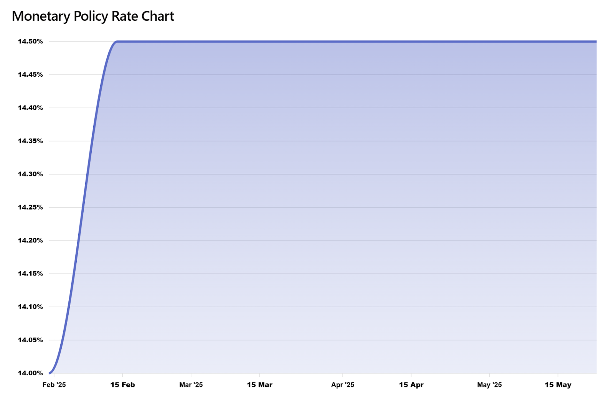614x394 pixels.
Task: Click the 14.20% y-axis label
Action: coord(30,241)
